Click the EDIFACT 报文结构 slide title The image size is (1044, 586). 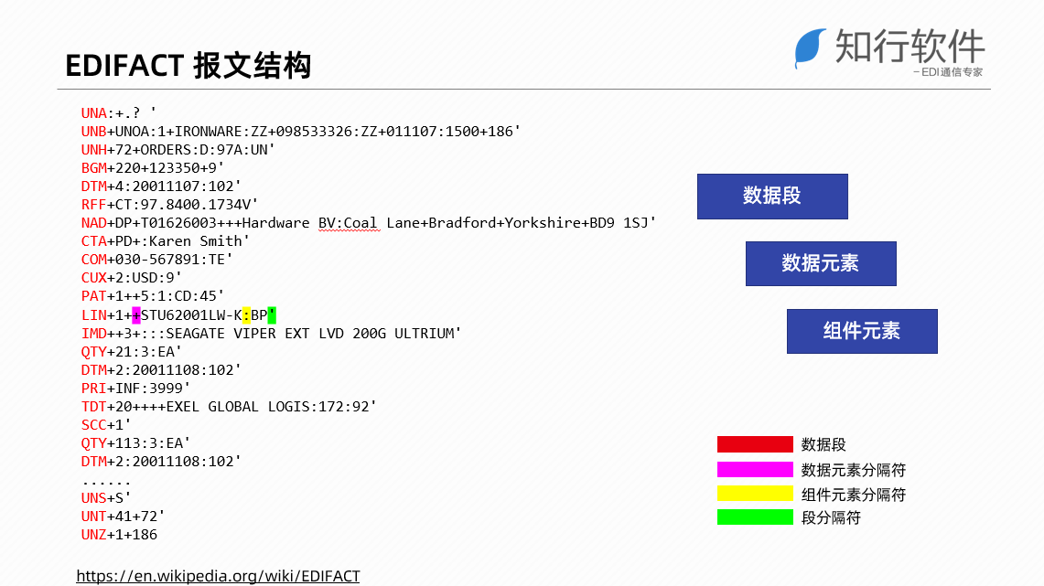click(x=188, y=66)
